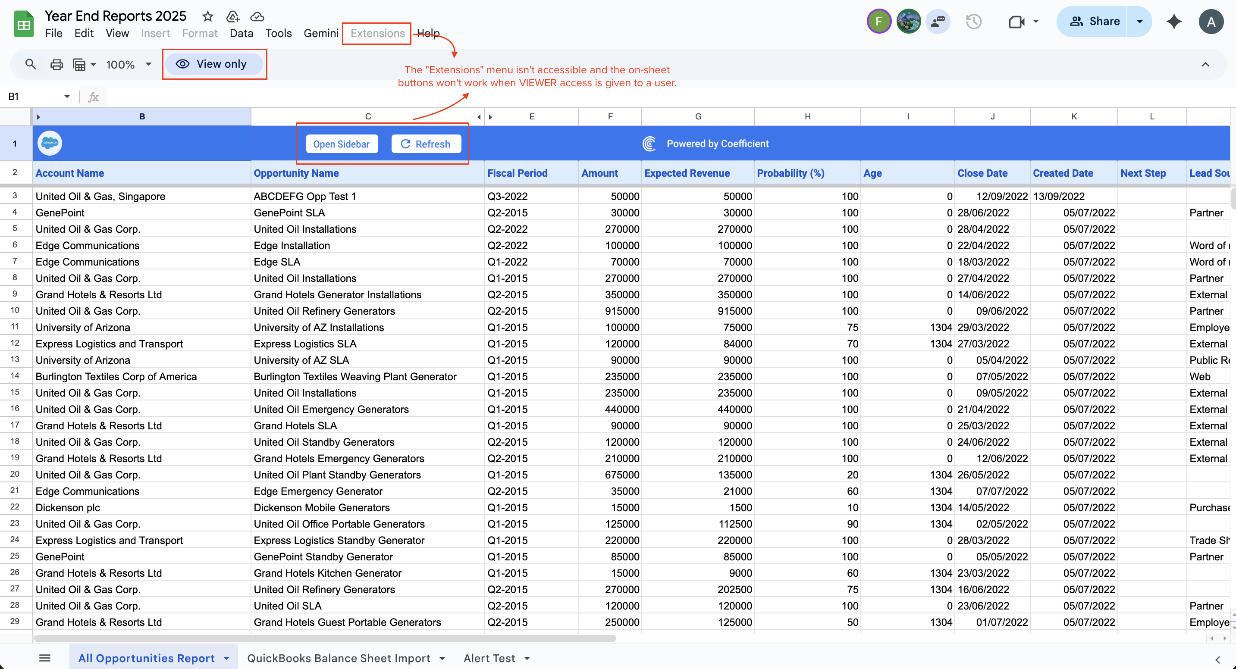
Task: Open the search magnifier in toolbar
Action: click(x=30, y=64)
